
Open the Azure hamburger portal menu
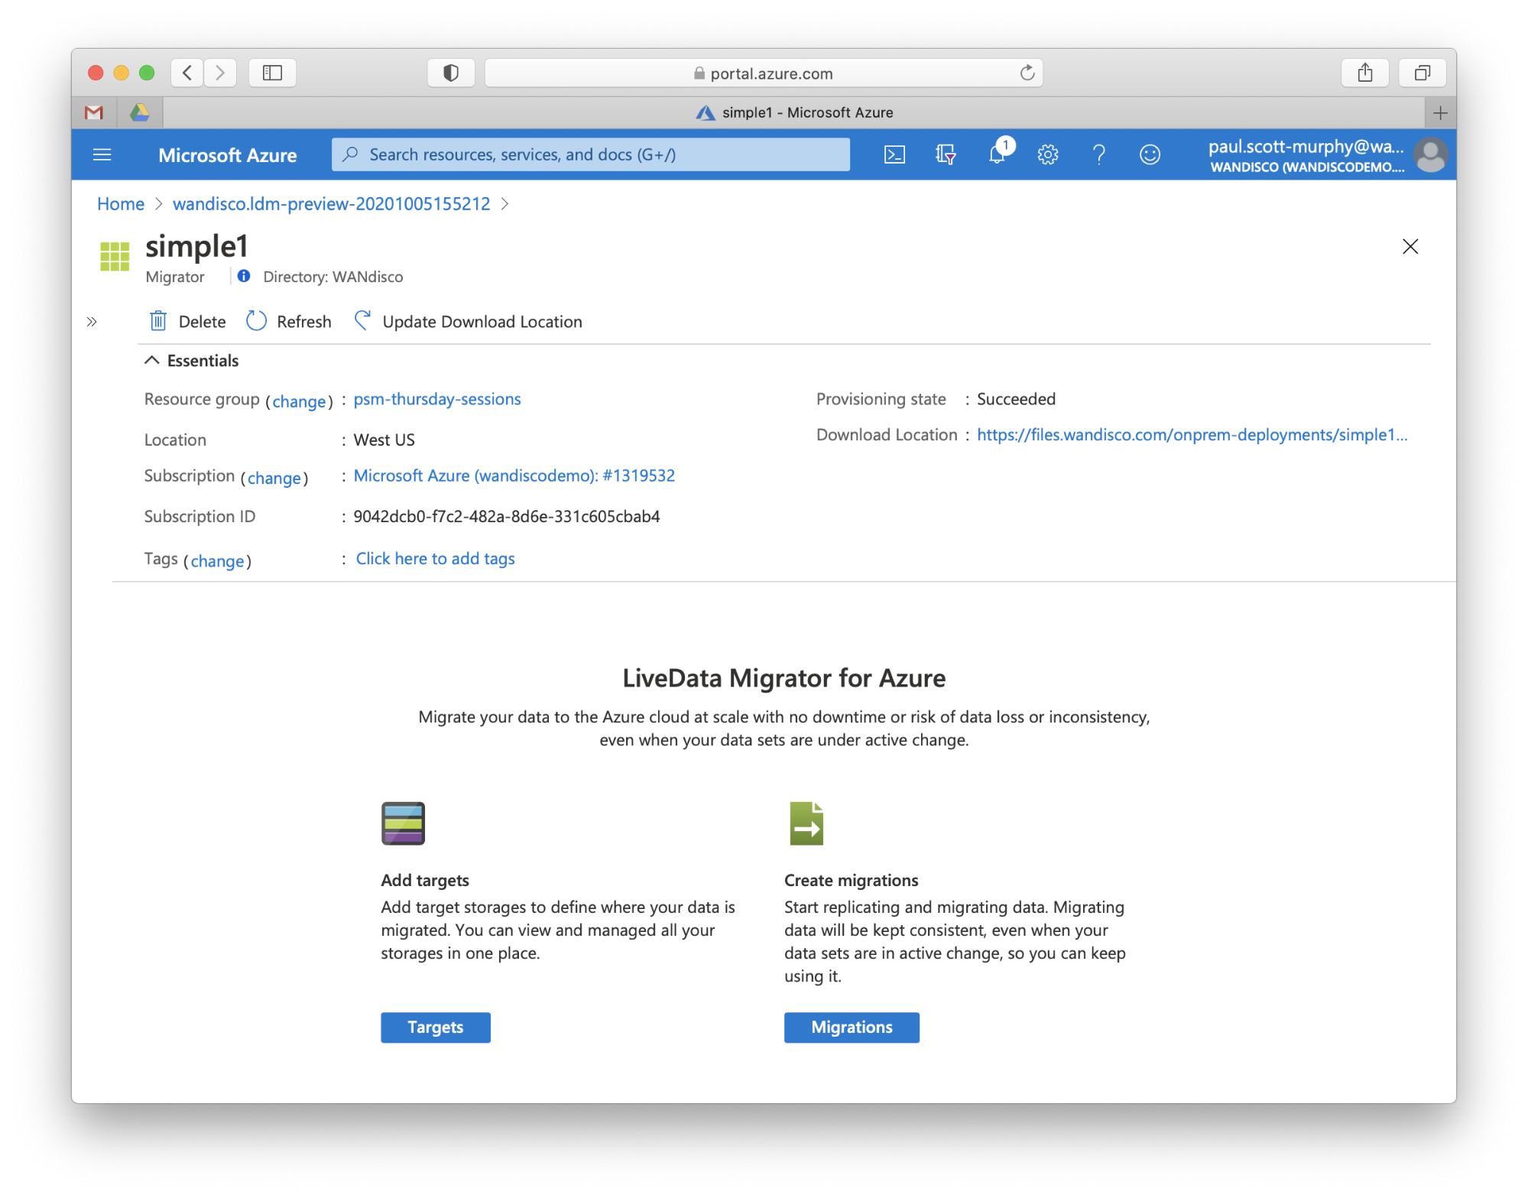pyautogui.click(x=102, y=155)
